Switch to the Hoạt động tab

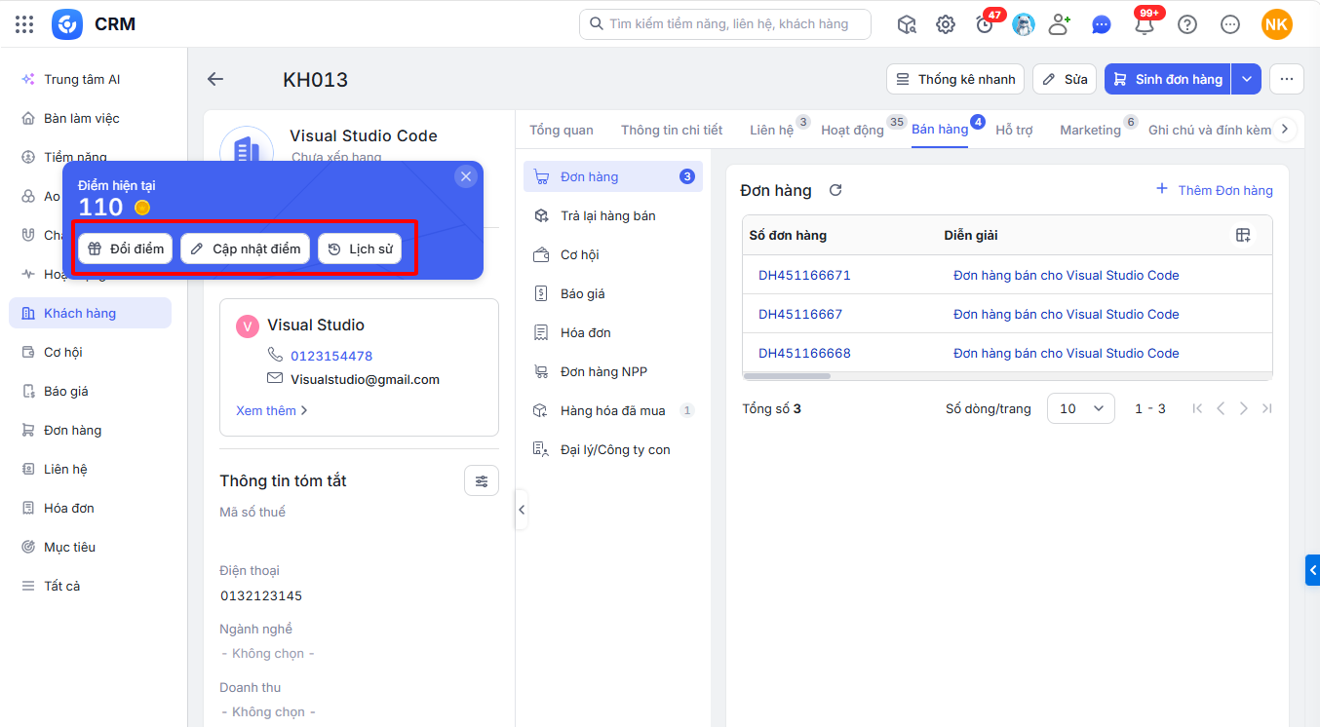click(x=853, y=130)
